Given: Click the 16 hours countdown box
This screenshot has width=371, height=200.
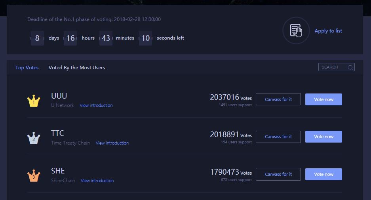Looking at the screenshot, I should 70,38.
